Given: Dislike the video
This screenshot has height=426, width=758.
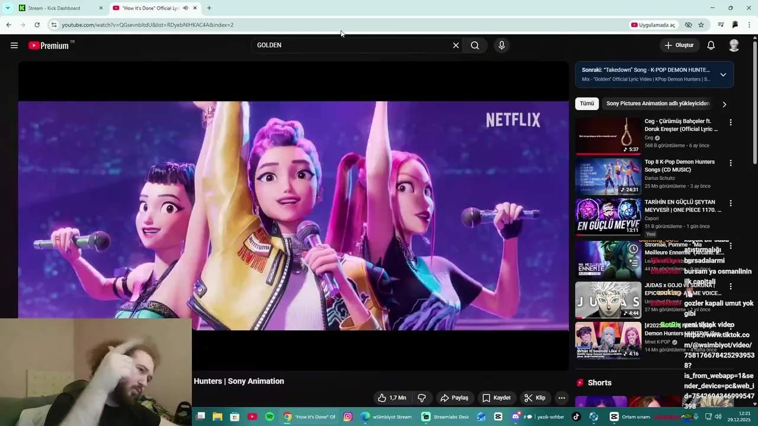Looking at the screenshot, I should click(422, 398).
